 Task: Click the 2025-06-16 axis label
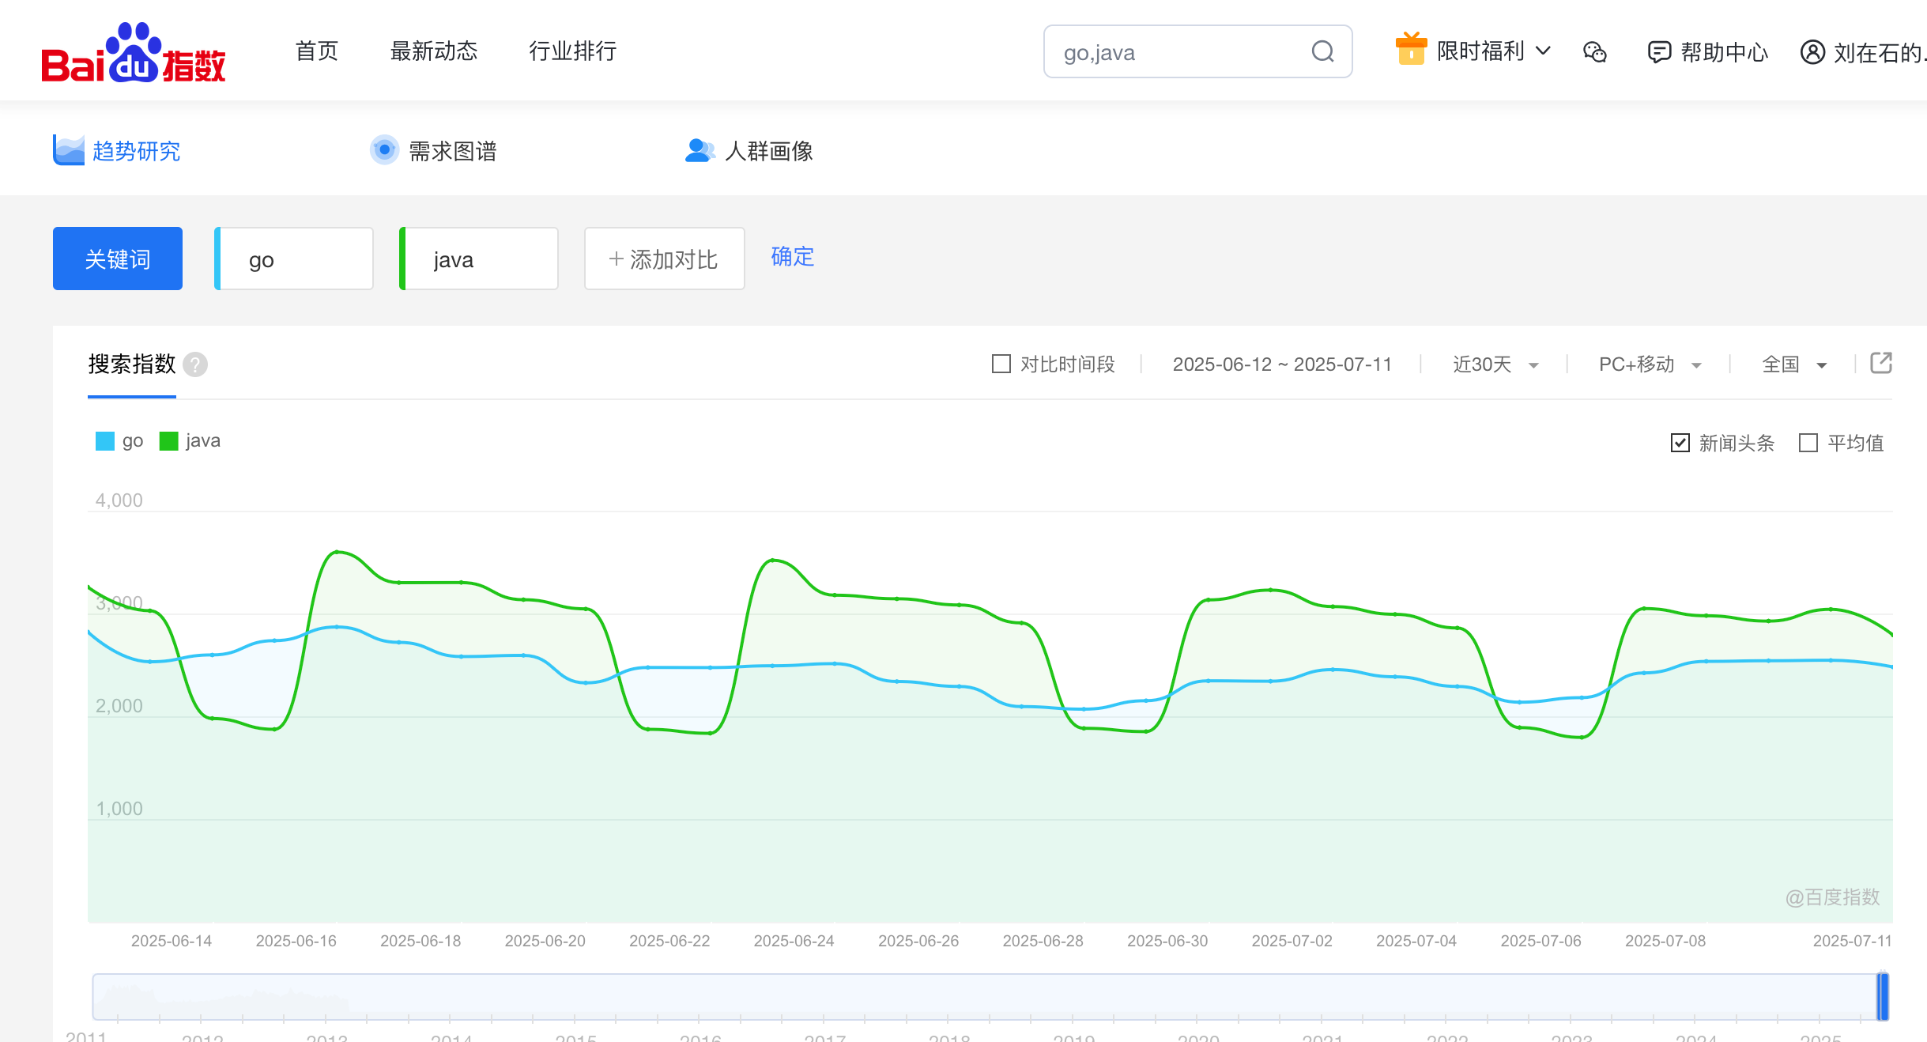tap(296, 941)
